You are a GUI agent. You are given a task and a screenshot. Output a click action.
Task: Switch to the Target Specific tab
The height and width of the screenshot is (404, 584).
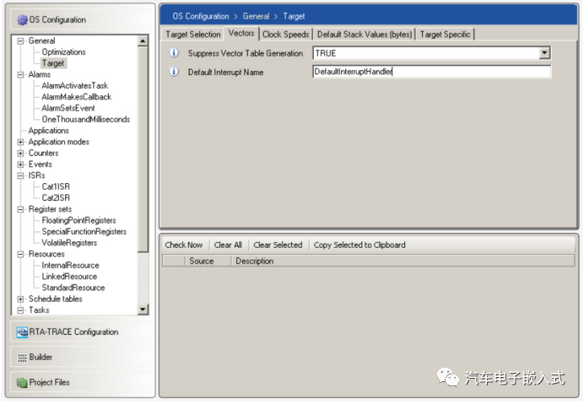(445, 35)
